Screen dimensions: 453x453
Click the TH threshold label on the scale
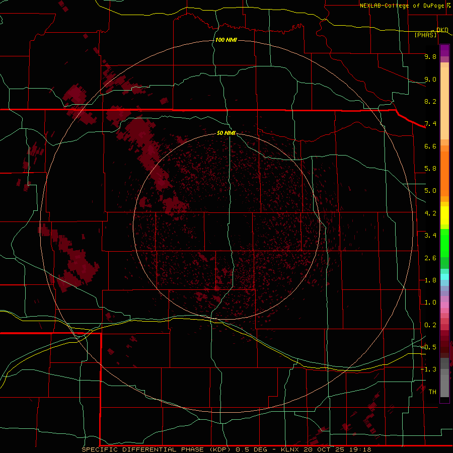click(x=432, y=392)
